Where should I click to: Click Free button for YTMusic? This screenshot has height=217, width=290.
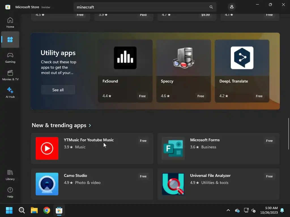(x=143, y=141)
